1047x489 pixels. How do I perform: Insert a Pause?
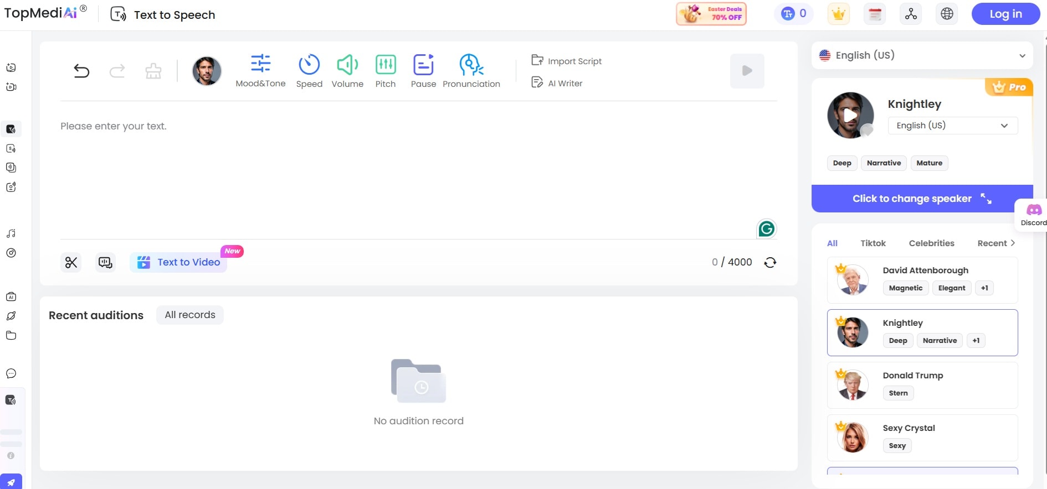click(x=423, y=71)
